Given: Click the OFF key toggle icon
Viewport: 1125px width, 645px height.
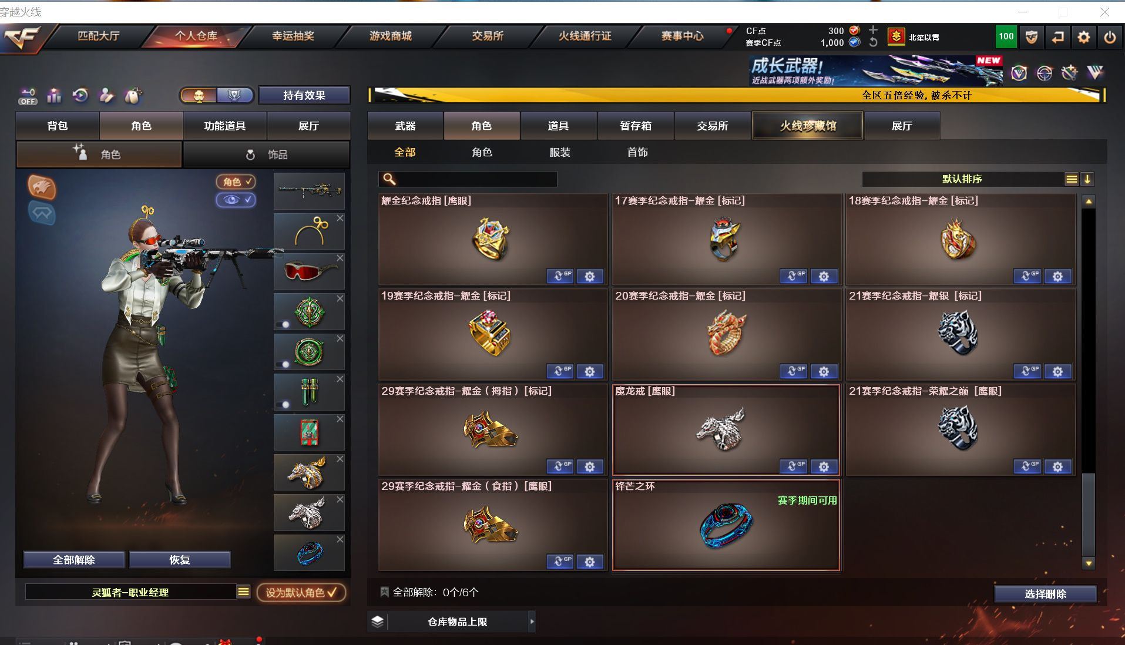Looking at the screenshot, I should pyautogui.click(x=28, y=96).
